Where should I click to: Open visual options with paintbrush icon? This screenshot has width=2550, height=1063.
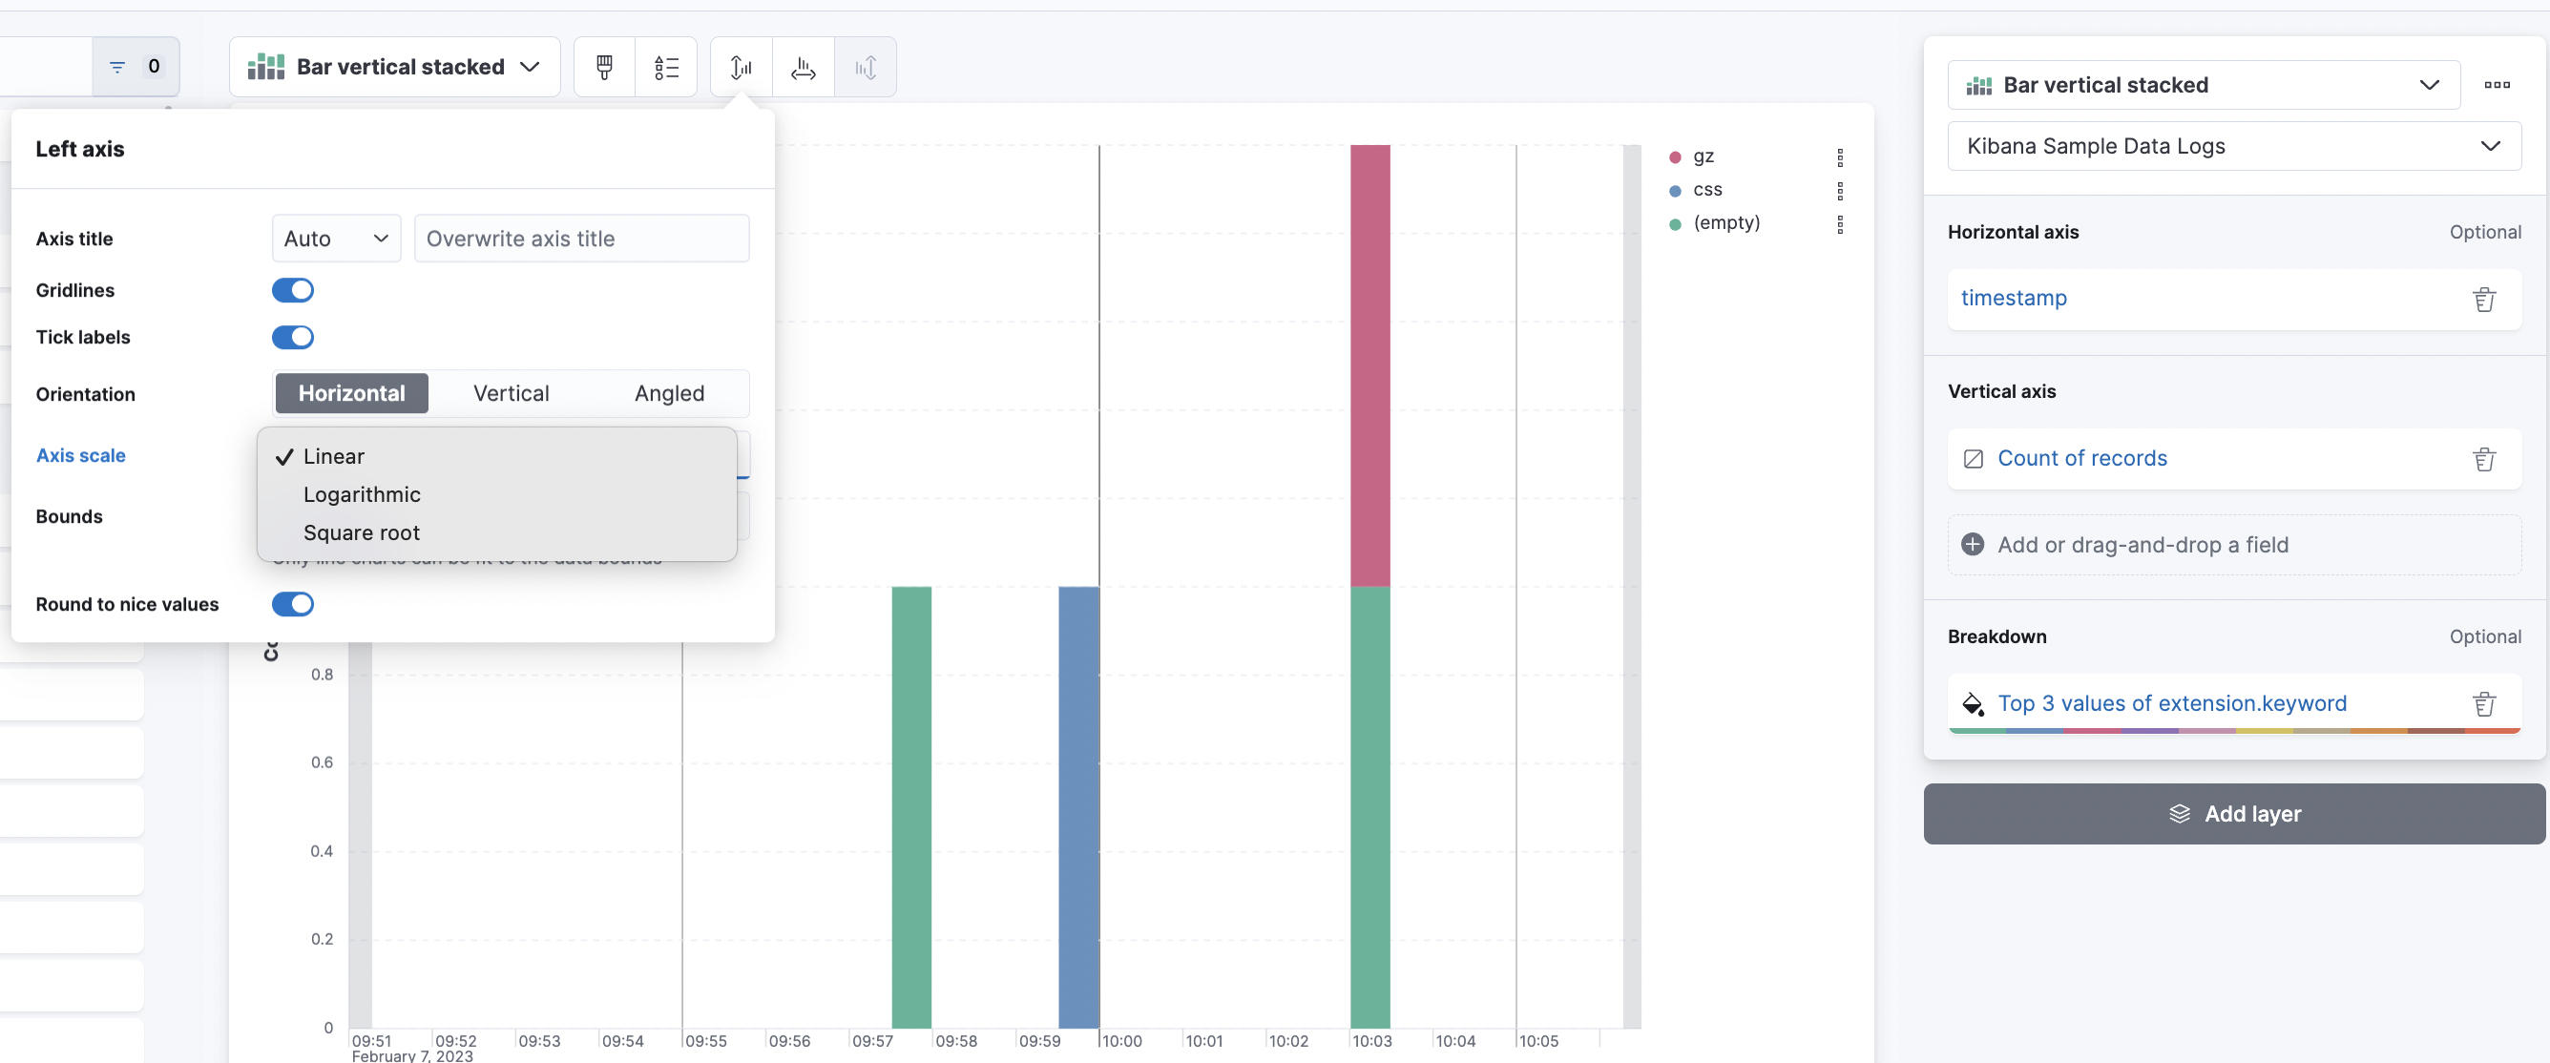604,66
